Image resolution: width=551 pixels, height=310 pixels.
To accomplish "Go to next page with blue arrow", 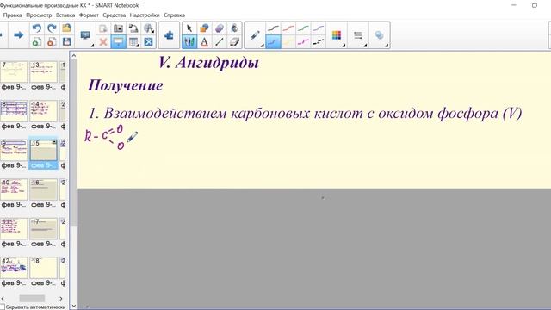I will pos(18,34).
